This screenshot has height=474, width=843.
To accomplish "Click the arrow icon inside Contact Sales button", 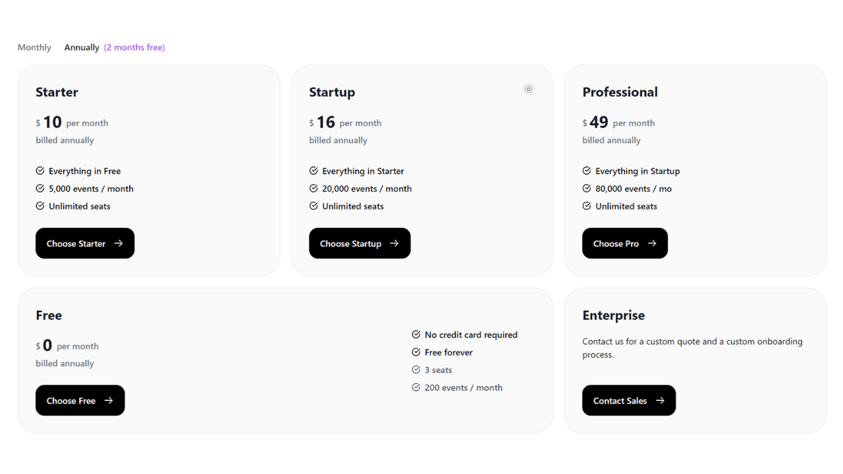I will point(661,400).
